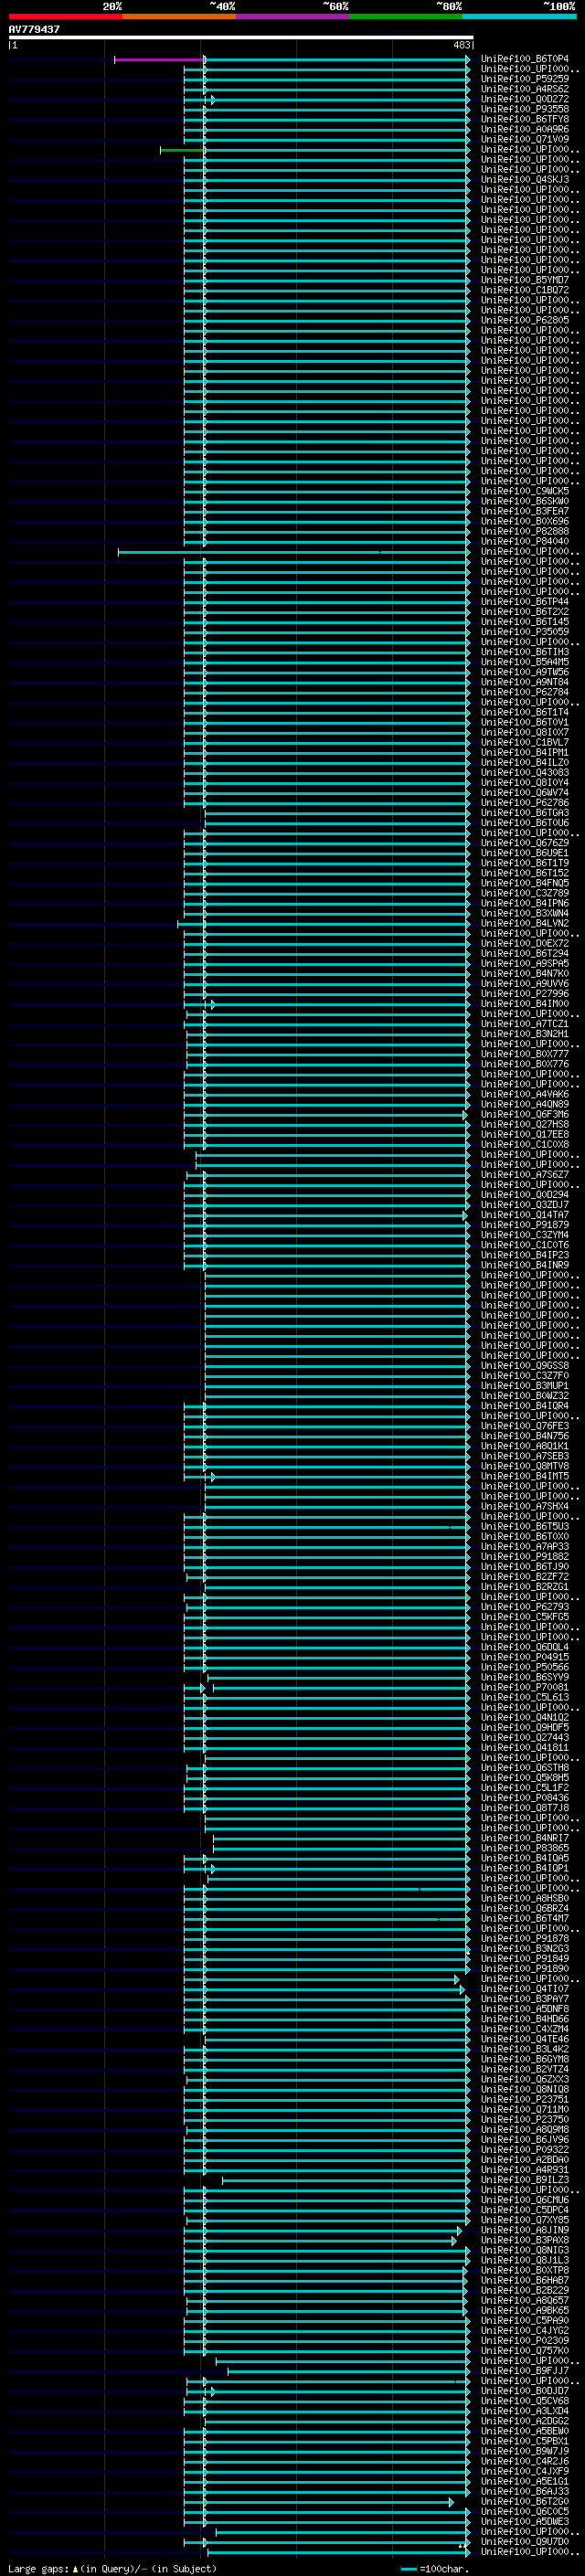Image resolution: width=585 pixels, height=2576 pixels.
Task: Select hit UniRef100_B6SKW0
Action: click(524, 501)
